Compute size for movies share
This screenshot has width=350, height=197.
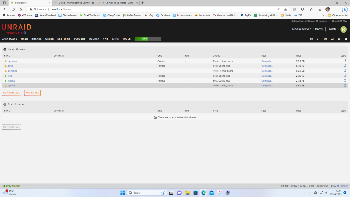(267, 80)
